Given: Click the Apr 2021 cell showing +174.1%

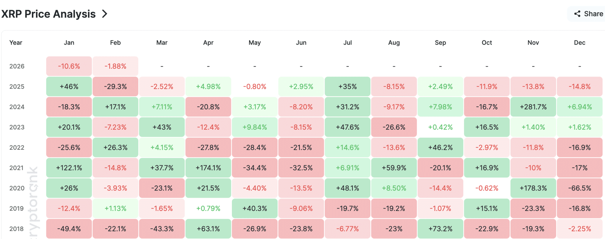Looking at the screenshot, I should (208, 168).
